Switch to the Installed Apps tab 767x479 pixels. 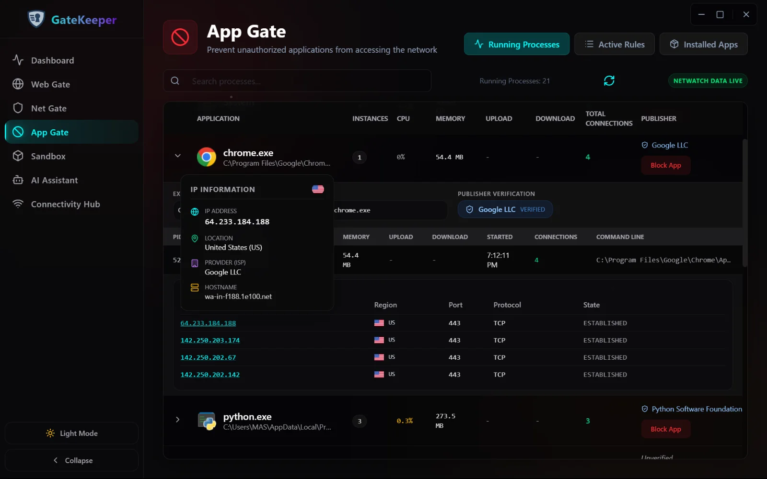(x=704, y=44)
